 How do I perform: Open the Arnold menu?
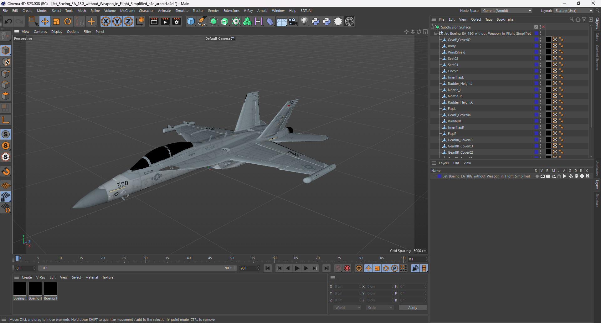point(262,11)
